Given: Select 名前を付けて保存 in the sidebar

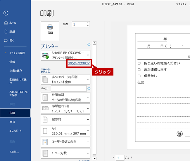Looking at the screenshot, I should click(x=18, y=81).
